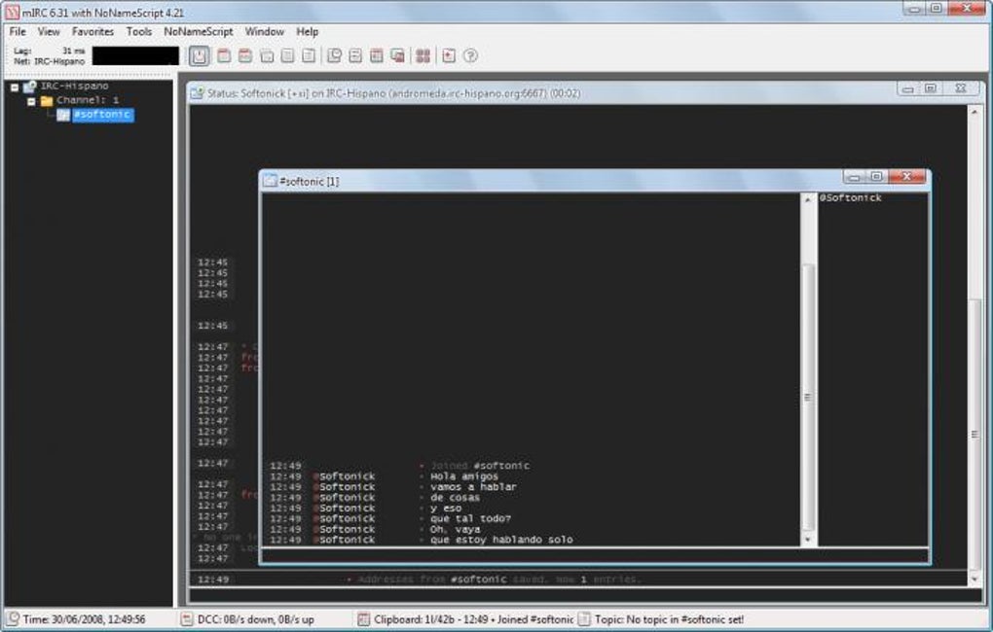Click the "y eso" chat message
The width and height of the screenshot is (993, 632).
point(446,508)
